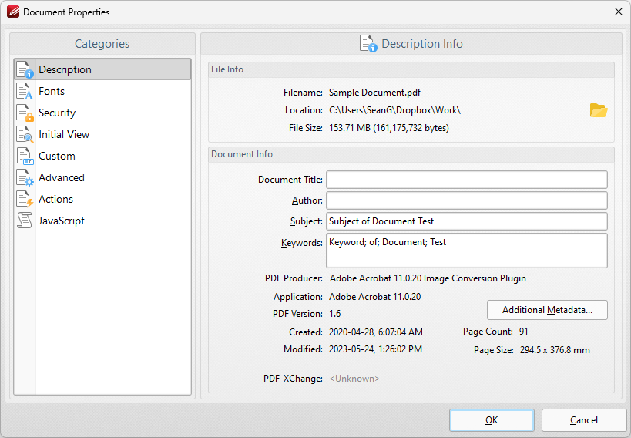Focus the Document Title field
Viewport: 631px width, 438px height.
466,180
